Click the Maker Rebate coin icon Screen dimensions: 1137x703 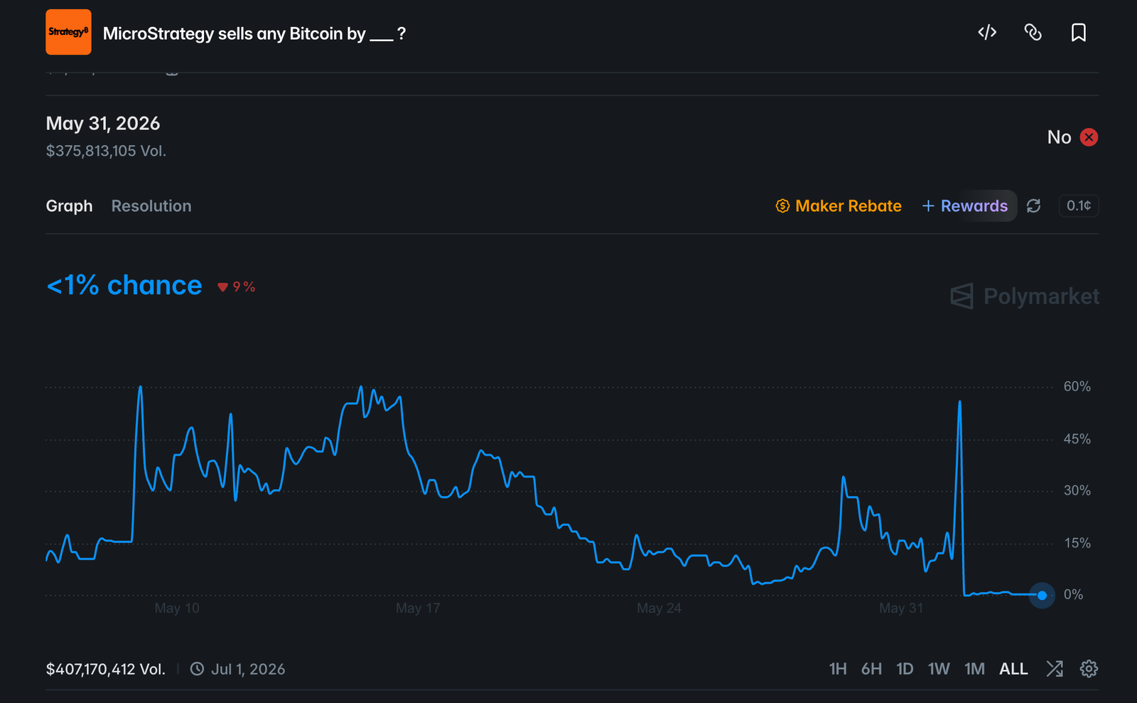[x=782, y=206]
